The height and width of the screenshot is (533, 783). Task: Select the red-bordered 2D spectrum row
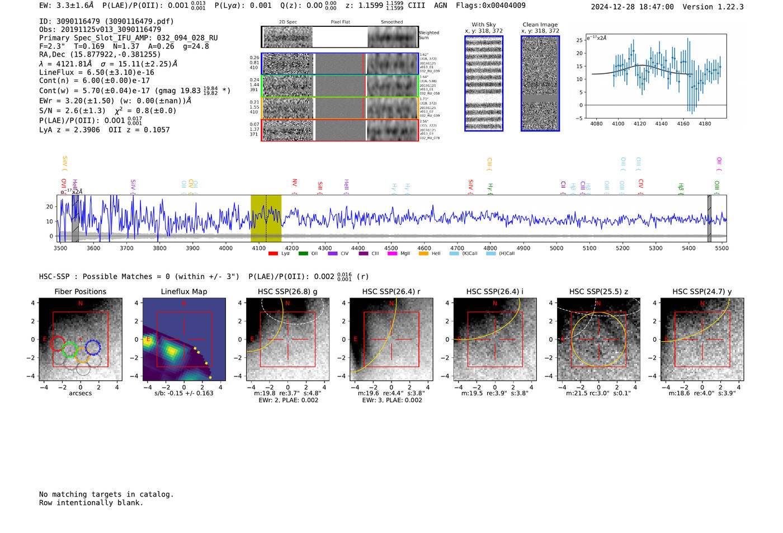pyautogui.click(x=339, y=130)
